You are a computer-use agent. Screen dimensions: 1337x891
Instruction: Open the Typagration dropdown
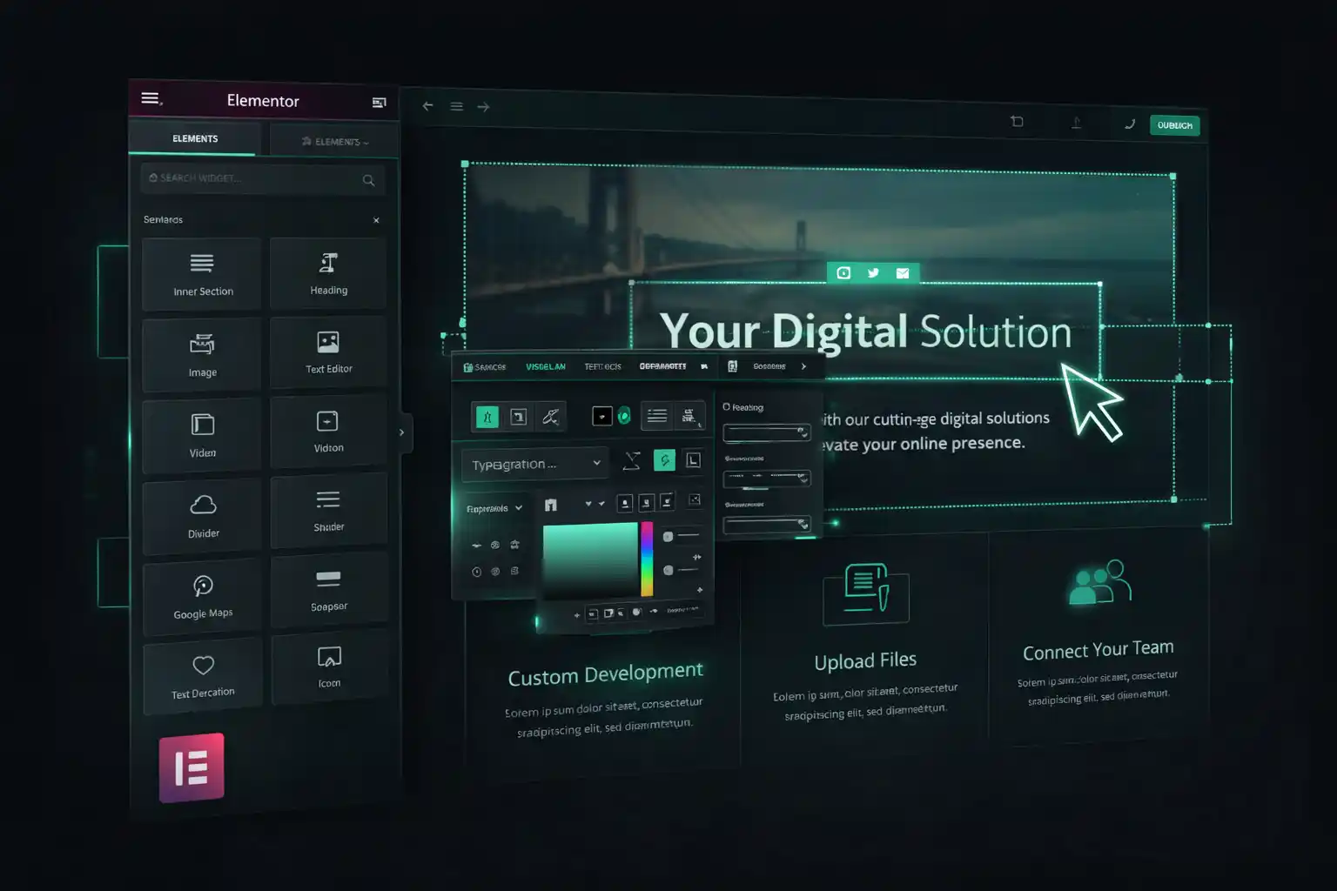coord(536,464)
